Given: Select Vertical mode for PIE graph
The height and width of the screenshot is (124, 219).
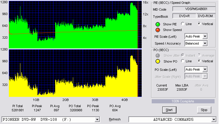Looking at the screenshot, I should tap(199, 24).
